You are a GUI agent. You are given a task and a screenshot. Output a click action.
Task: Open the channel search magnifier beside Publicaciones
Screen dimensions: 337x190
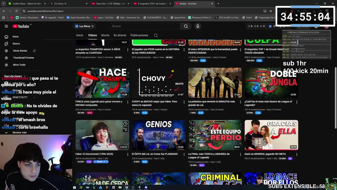click(x=156, y=35)
